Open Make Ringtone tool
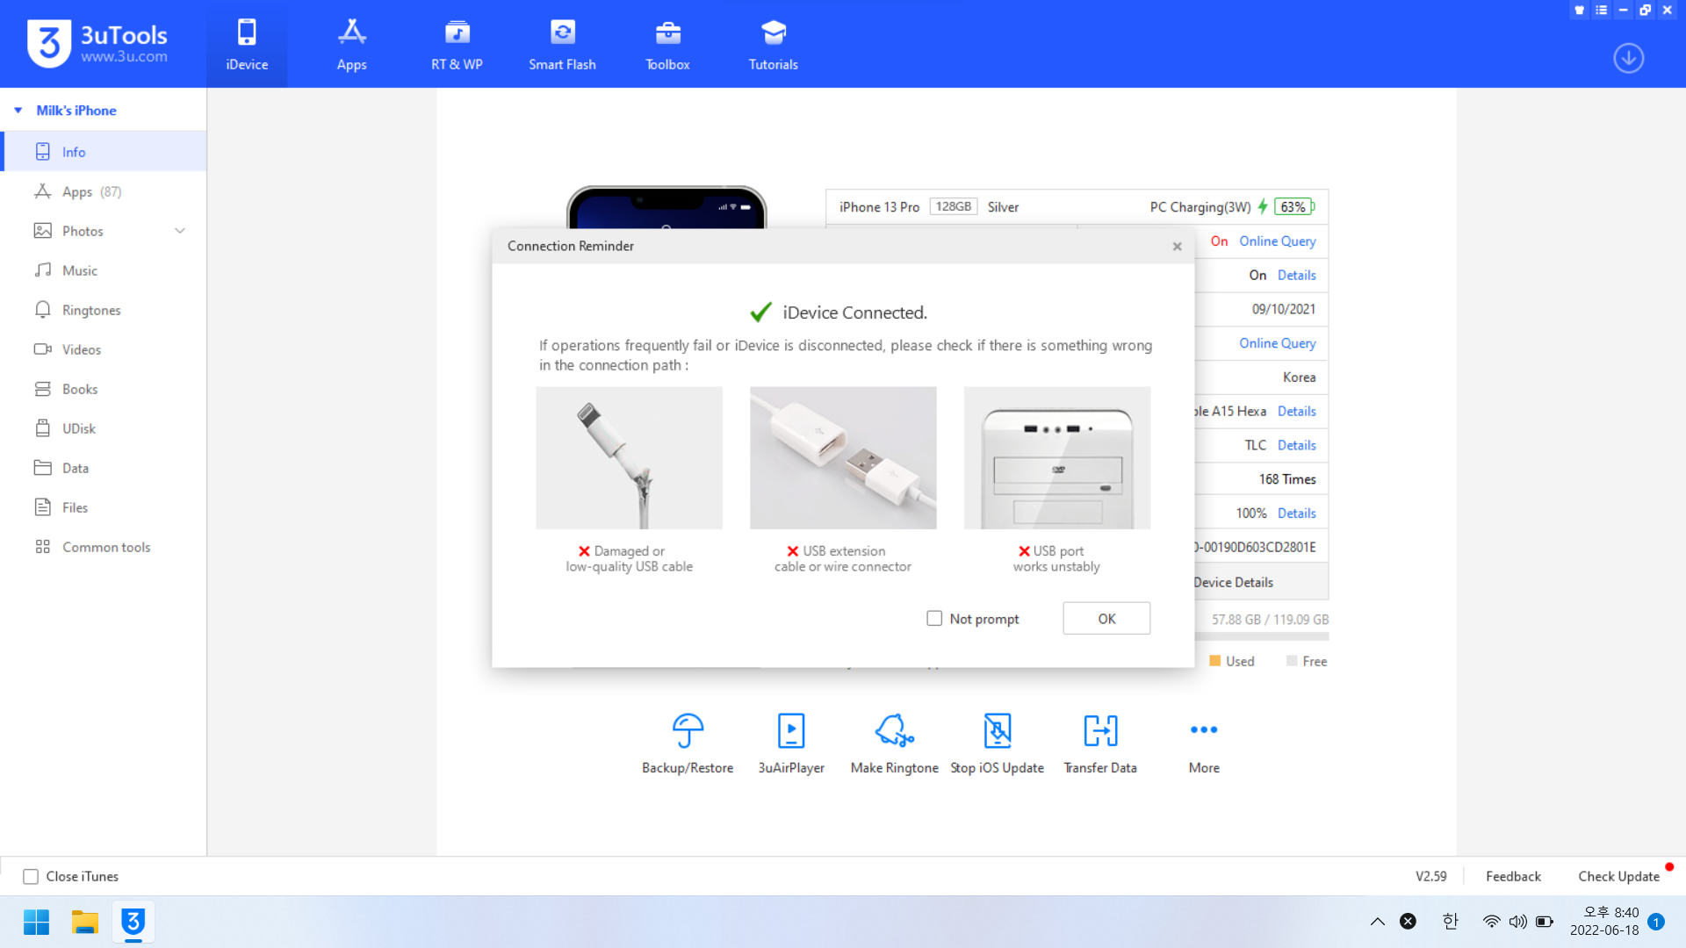 [894, 730]
